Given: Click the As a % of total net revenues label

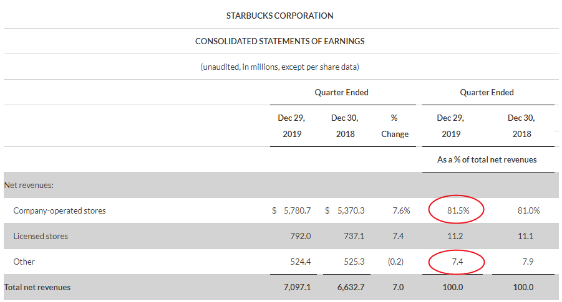Looking at the screenshot, I should 487,159.
